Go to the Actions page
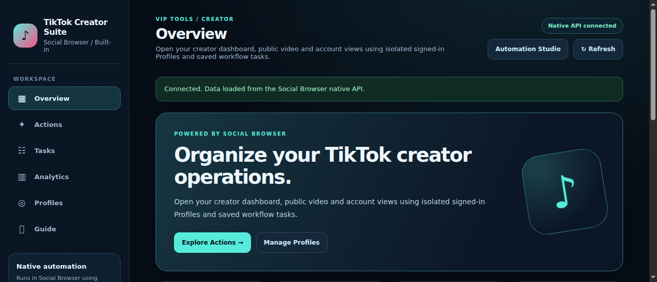The height and width of the screenshot is (282, 657). click(x=64, y=124)
